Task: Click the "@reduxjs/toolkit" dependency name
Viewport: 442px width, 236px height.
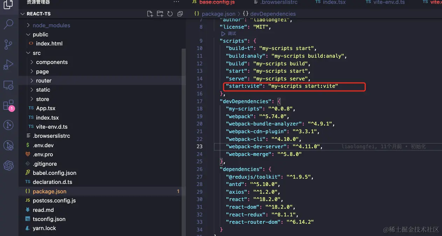Action: 253,177
